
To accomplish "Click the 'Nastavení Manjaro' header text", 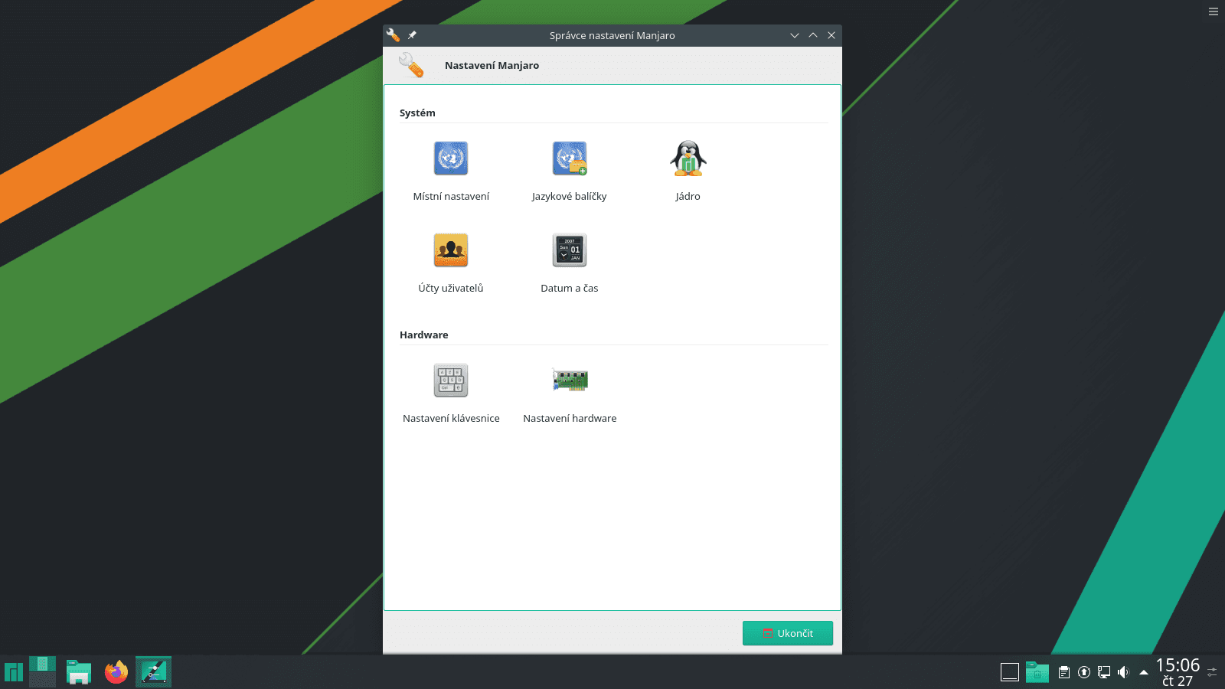I will pyautogui.click(x=492, y=66).
